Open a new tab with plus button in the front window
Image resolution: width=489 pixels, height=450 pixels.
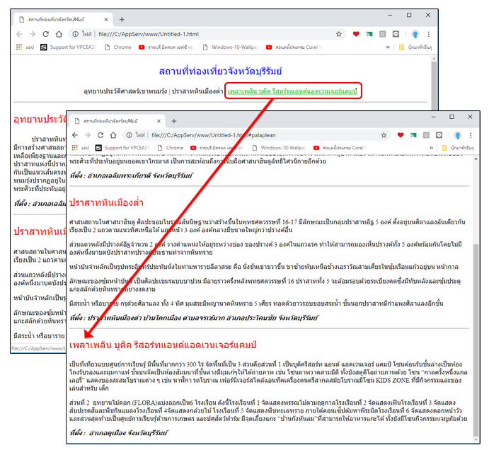coord(174,121)
